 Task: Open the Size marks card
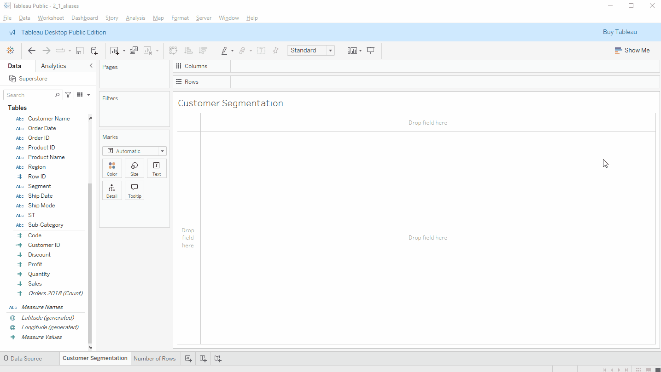pos(135,168)
